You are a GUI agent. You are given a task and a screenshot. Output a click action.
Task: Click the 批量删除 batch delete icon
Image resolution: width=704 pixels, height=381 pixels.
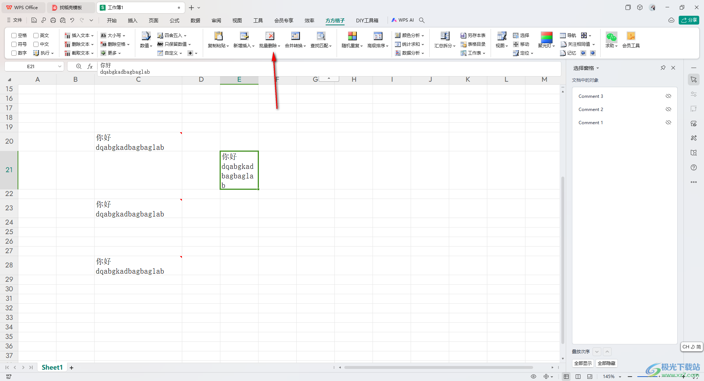point(270,36)
